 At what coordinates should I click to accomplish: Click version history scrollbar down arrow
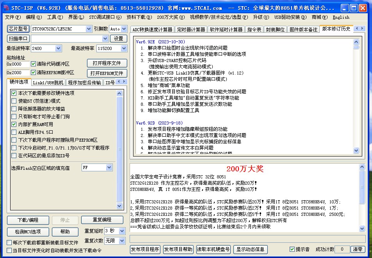coord(356,150)
